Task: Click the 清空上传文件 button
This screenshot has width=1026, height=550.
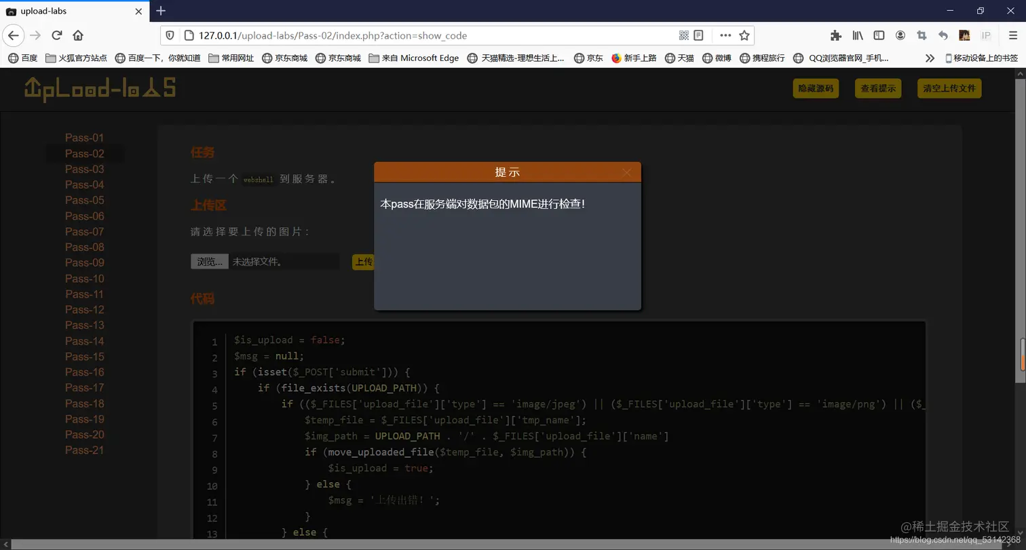Action: [949, 88]
